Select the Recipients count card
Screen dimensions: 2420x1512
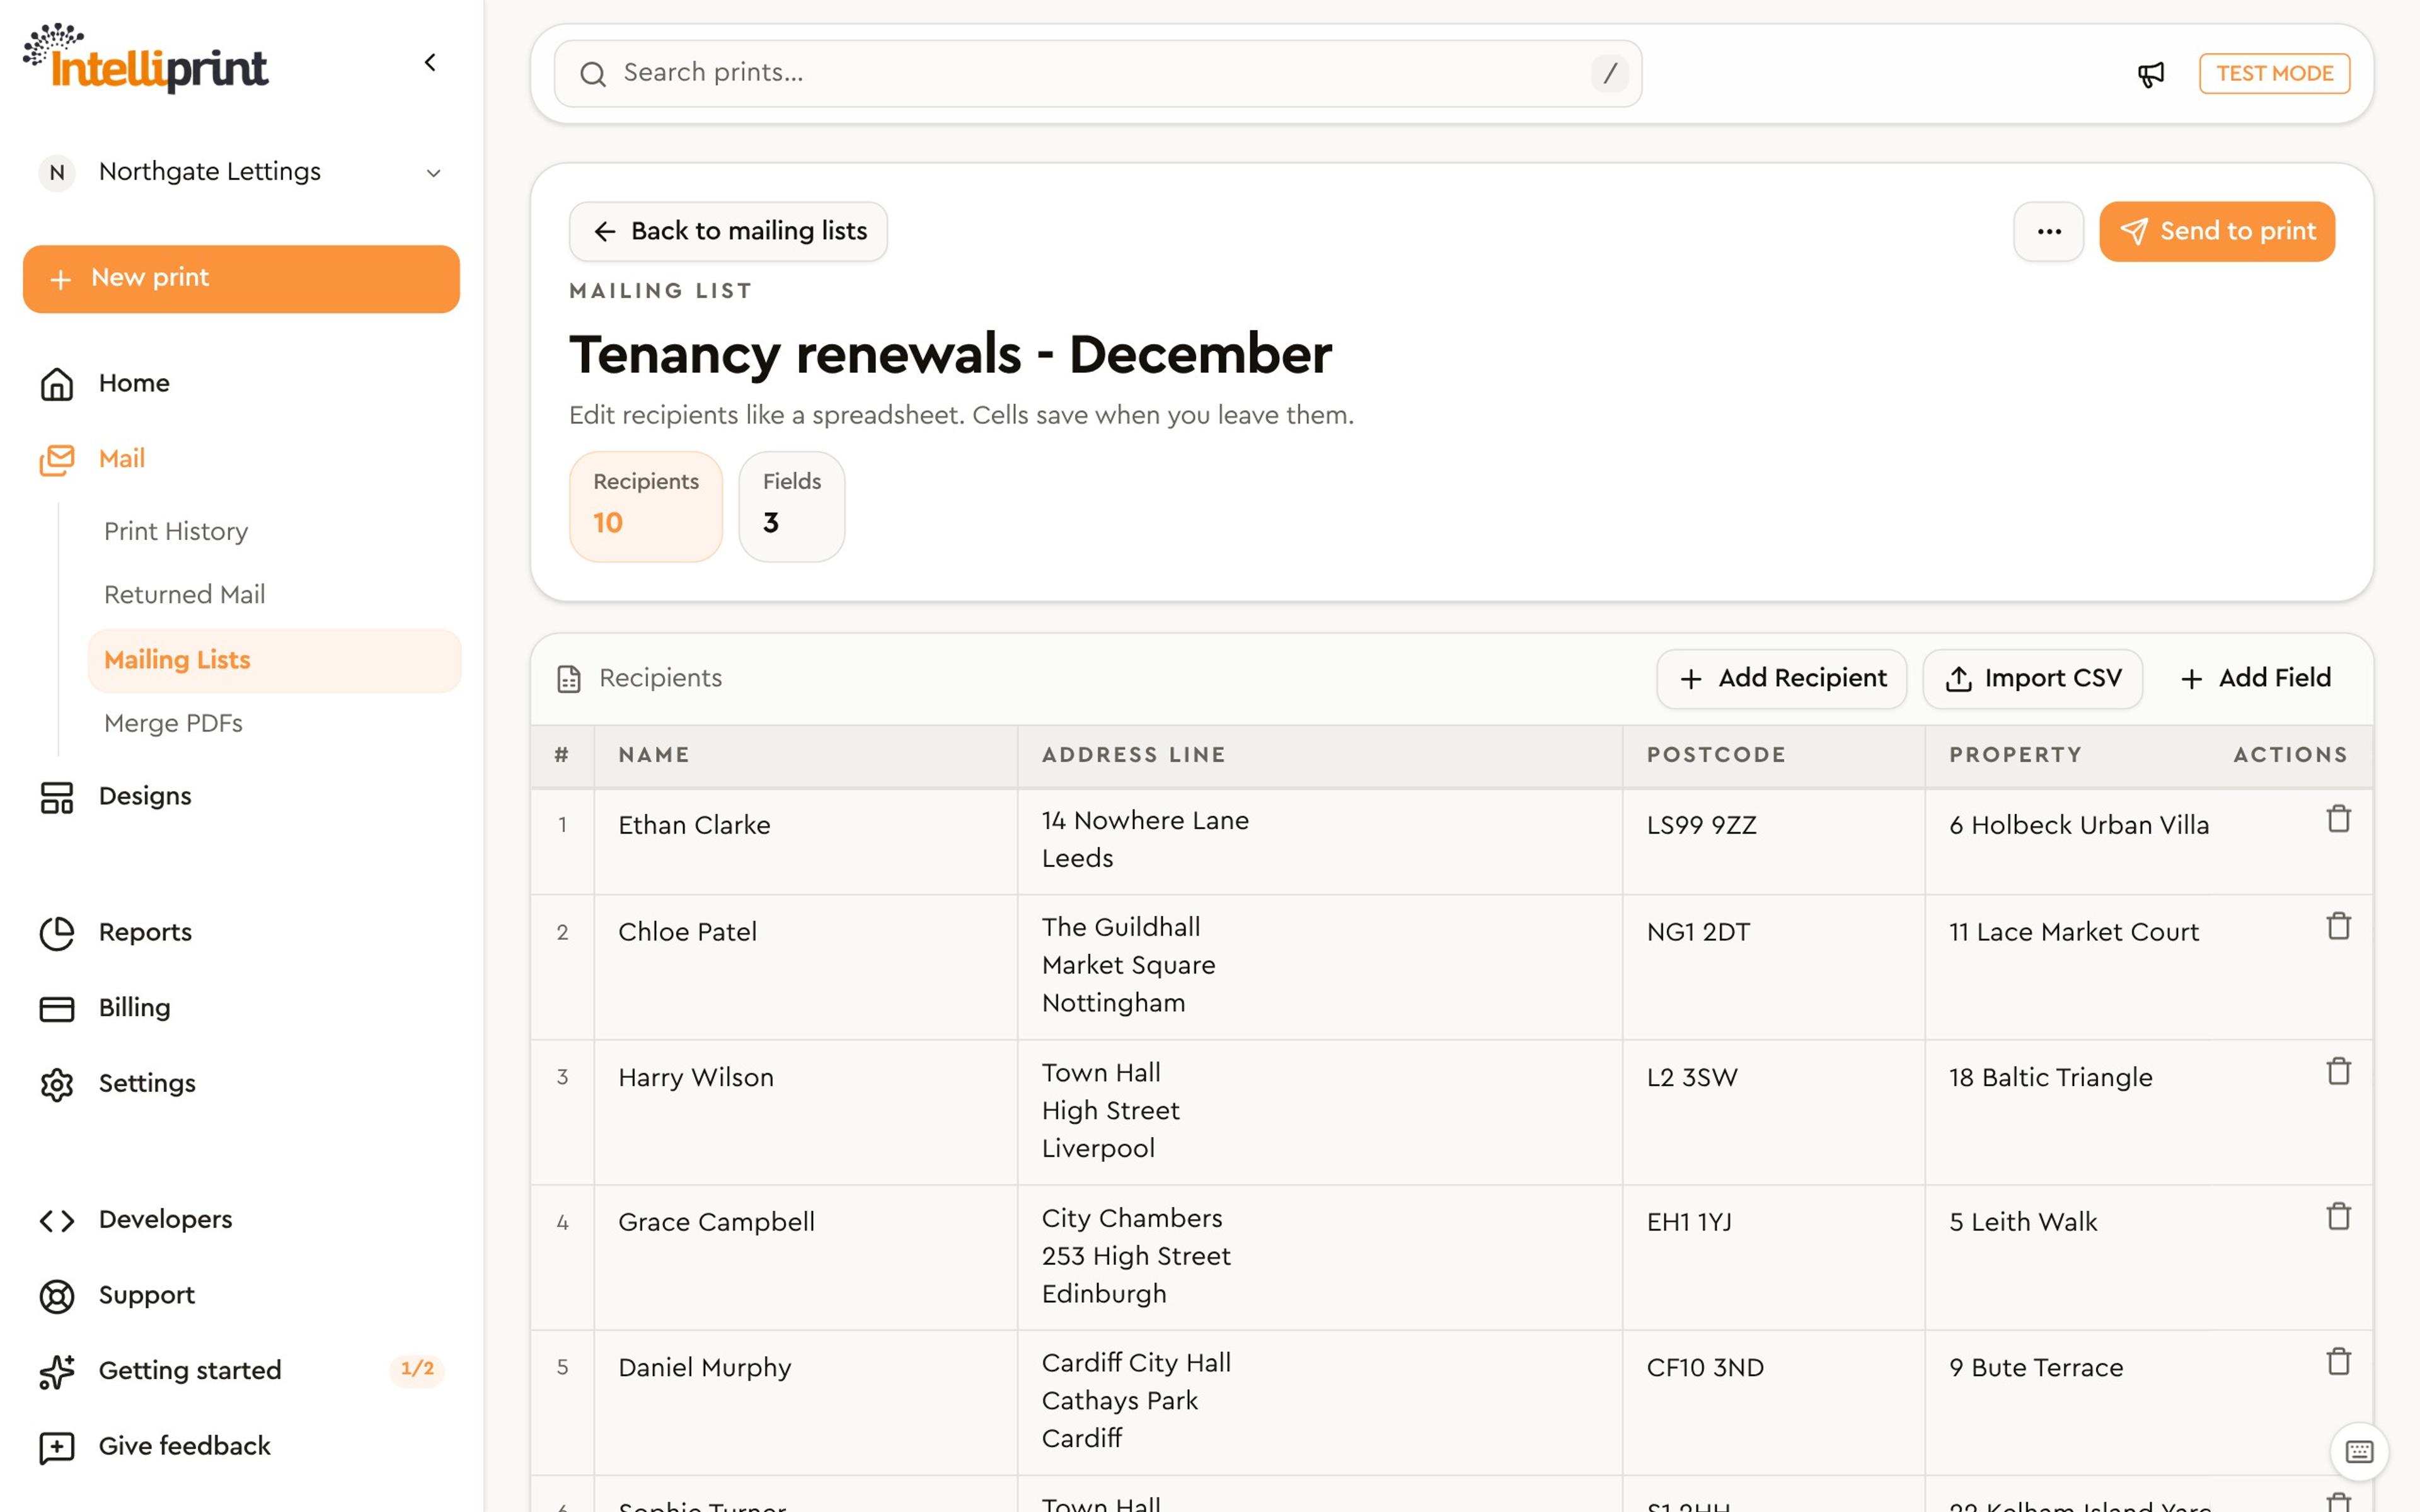click(645, 506)
